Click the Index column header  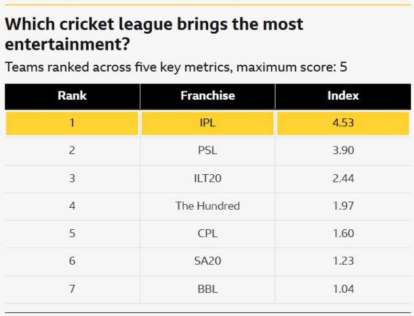point(343,96)
